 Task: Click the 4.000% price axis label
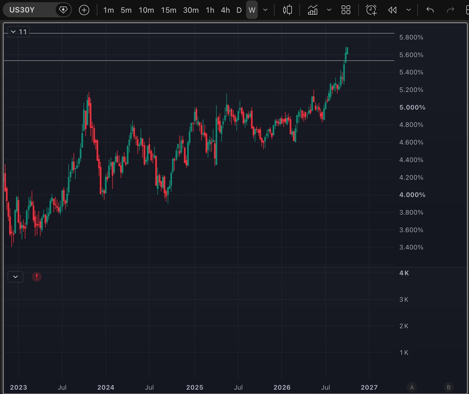[x=412, y=195]
